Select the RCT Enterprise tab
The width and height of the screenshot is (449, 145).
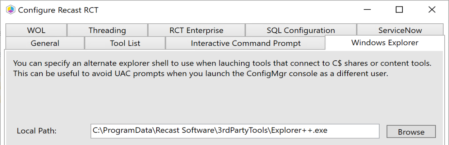[x=196, y=31]
